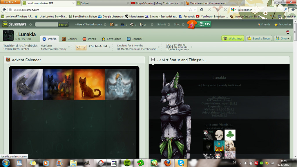Open Spotify from the taskbar
The height and width of the screenshot is (167, 297).
127,163
